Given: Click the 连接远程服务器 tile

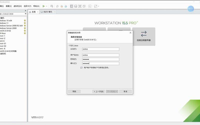Looking at the screenshot, I should coord(144,36).
